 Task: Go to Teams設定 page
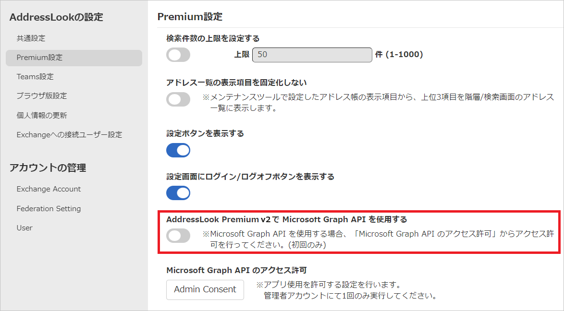tap(35, 77)
